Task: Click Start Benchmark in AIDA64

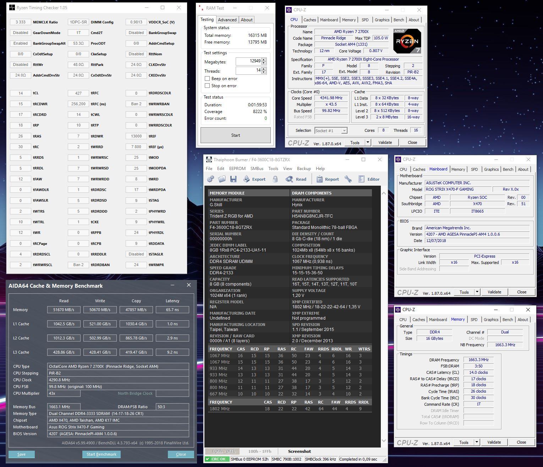Action: tap(102, 454)
